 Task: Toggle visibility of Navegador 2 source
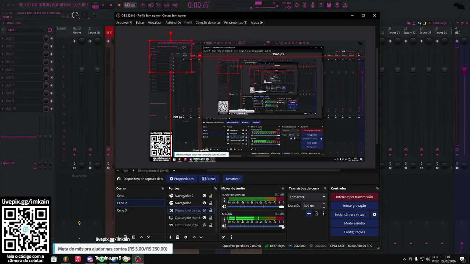(205, 196)
